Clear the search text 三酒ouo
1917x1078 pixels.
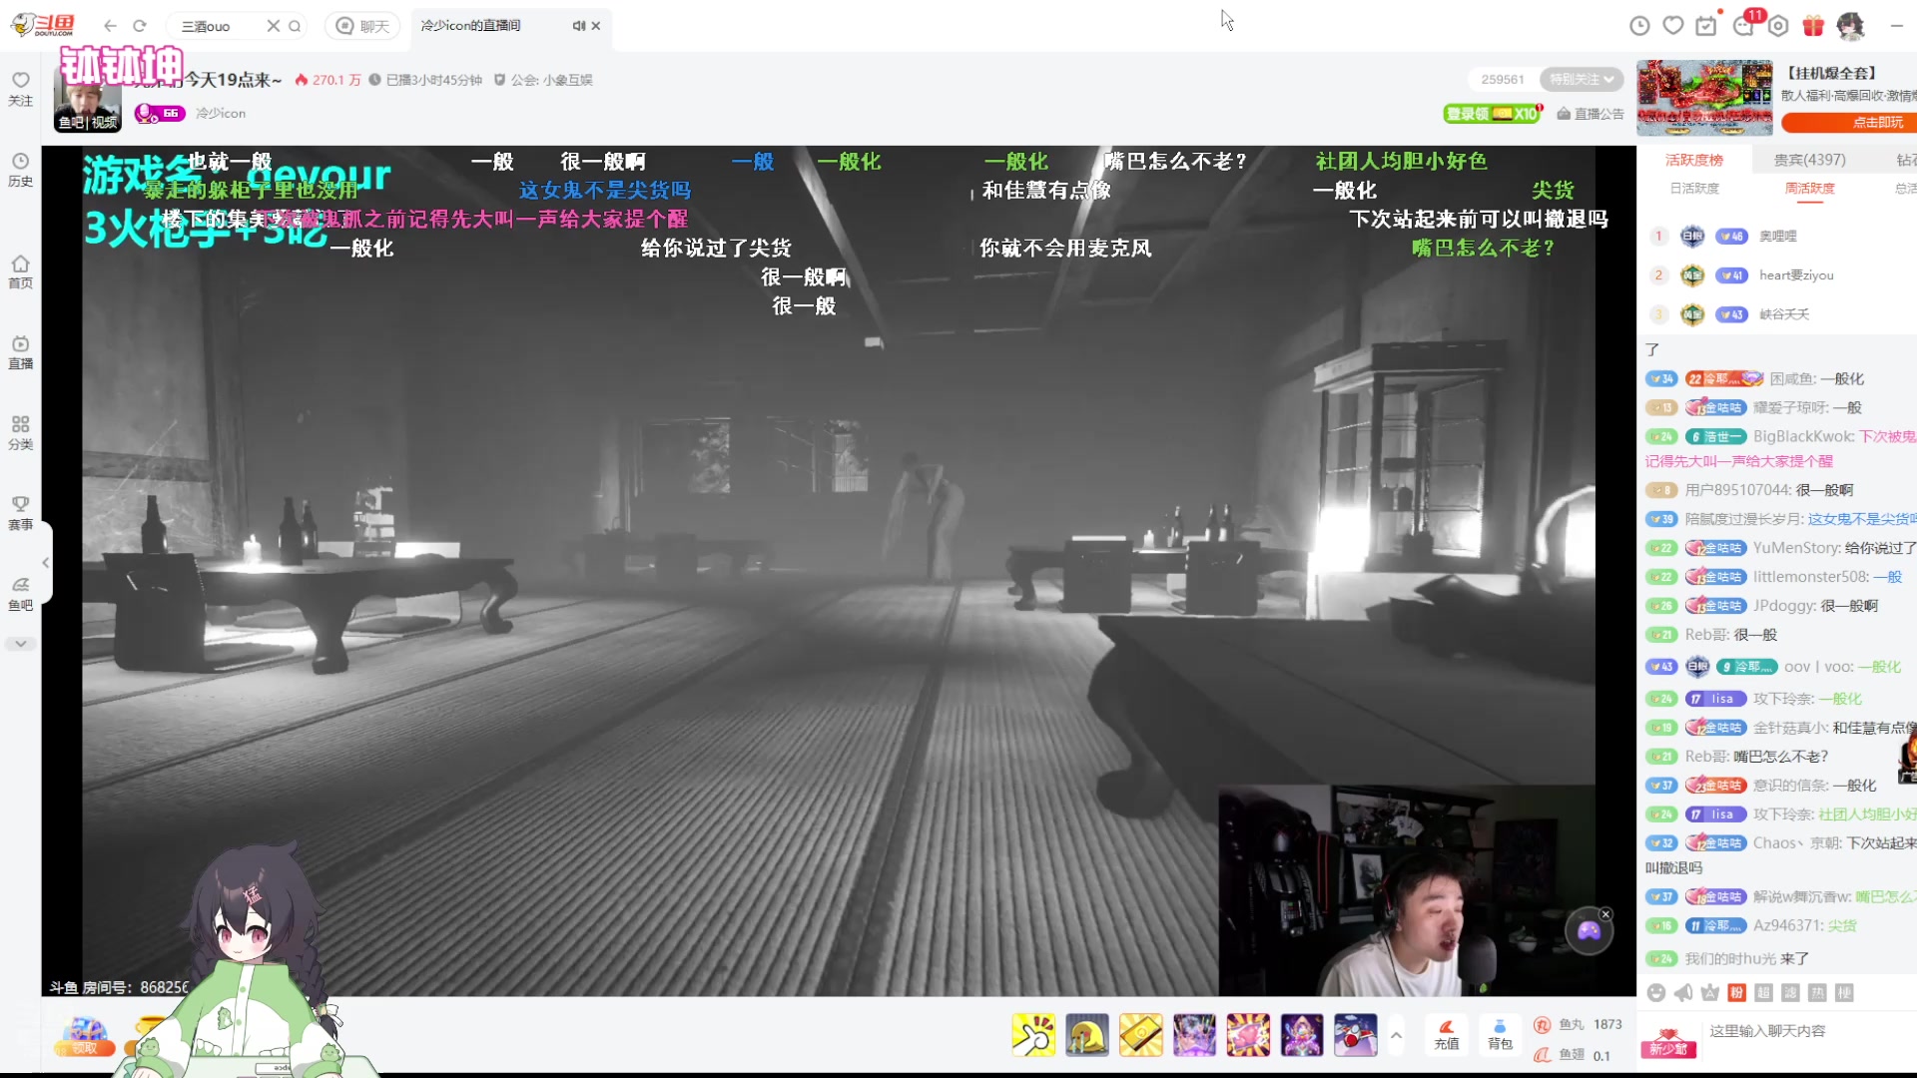[x=273, y=26]
